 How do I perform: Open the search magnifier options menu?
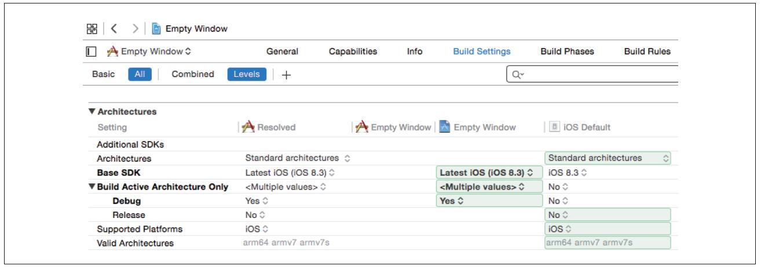tap(517, 75)
